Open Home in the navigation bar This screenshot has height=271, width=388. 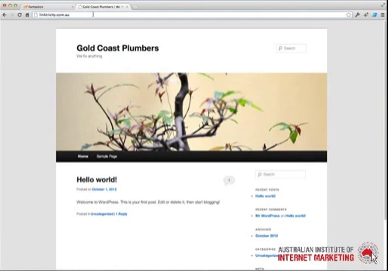[x=83, y=156]
